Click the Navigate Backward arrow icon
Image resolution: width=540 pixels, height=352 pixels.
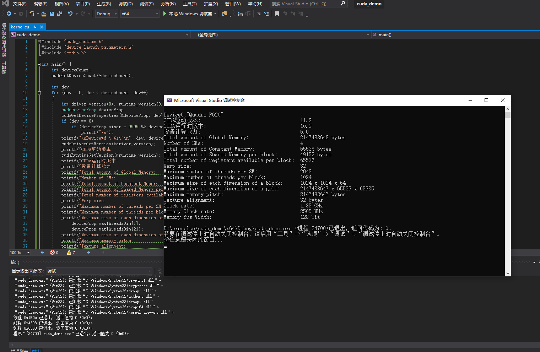click(x=9, y=14)
